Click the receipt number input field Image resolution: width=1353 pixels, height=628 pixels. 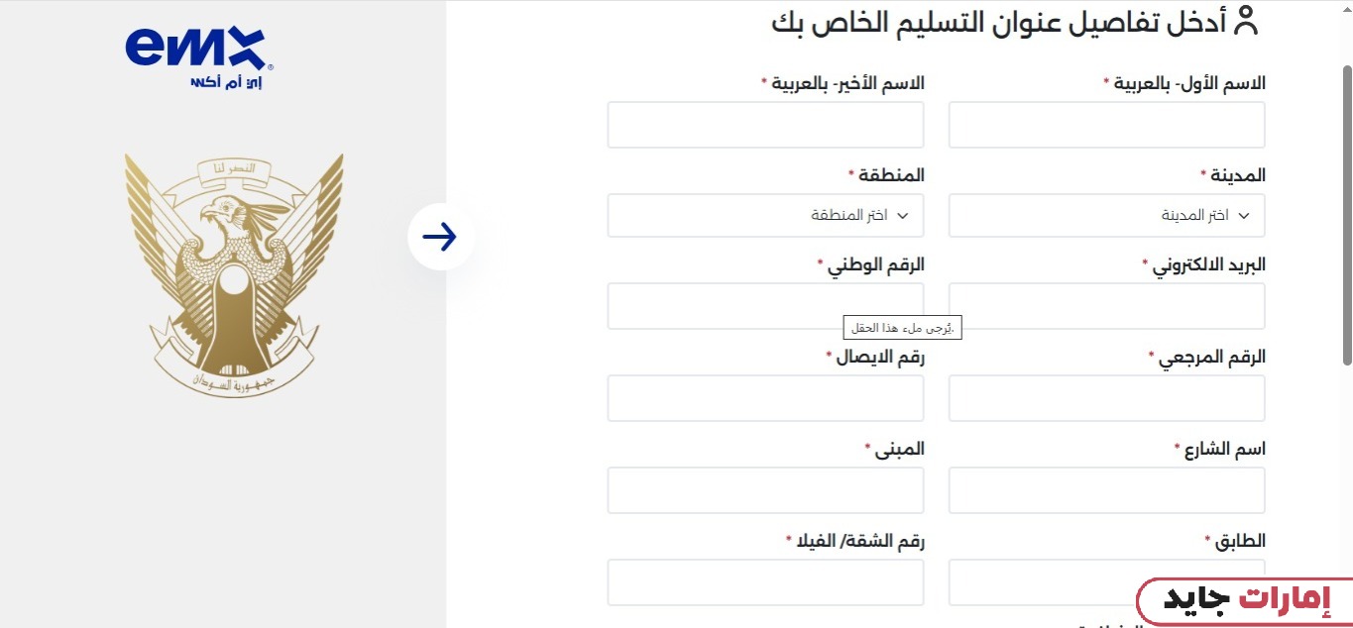coord(765,398)
